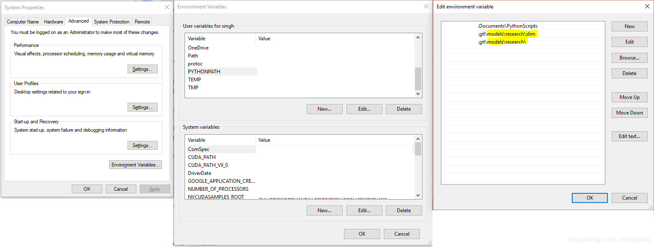Sort system variables by Value column header
This screenshot has height=247, width=654.
tap(335, 140)
